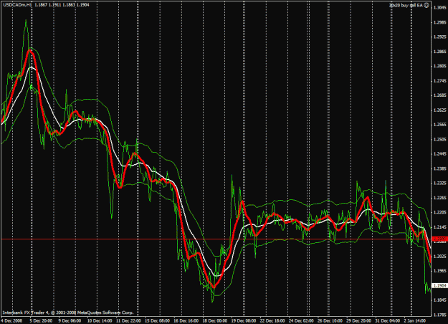
Task: Click the 1.2025 price axis label
Action: tap(440, 257)
